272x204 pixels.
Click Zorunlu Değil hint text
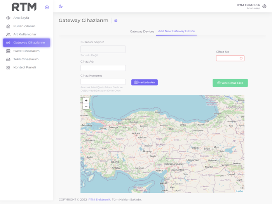coord(89,55)
